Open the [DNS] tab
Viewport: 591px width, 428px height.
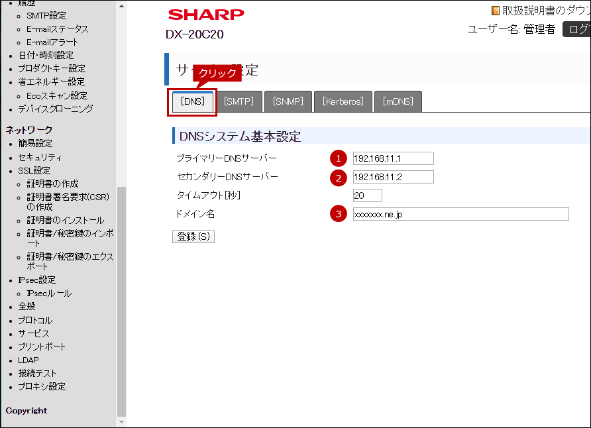[x=193, y=101]
